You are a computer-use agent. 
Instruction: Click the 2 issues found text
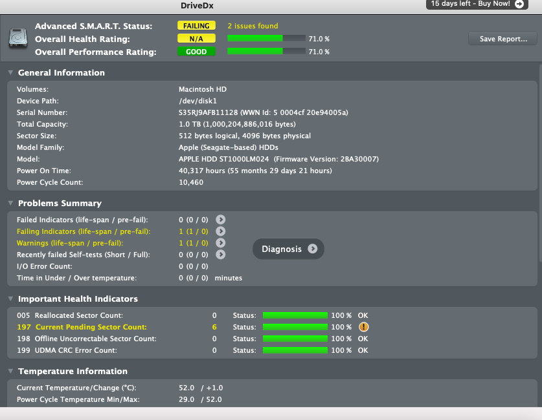253,26
